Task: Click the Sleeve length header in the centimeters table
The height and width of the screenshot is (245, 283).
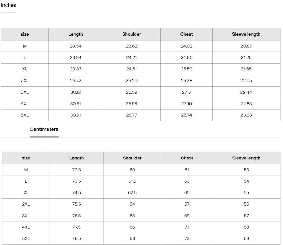Action: pos(246,158)
